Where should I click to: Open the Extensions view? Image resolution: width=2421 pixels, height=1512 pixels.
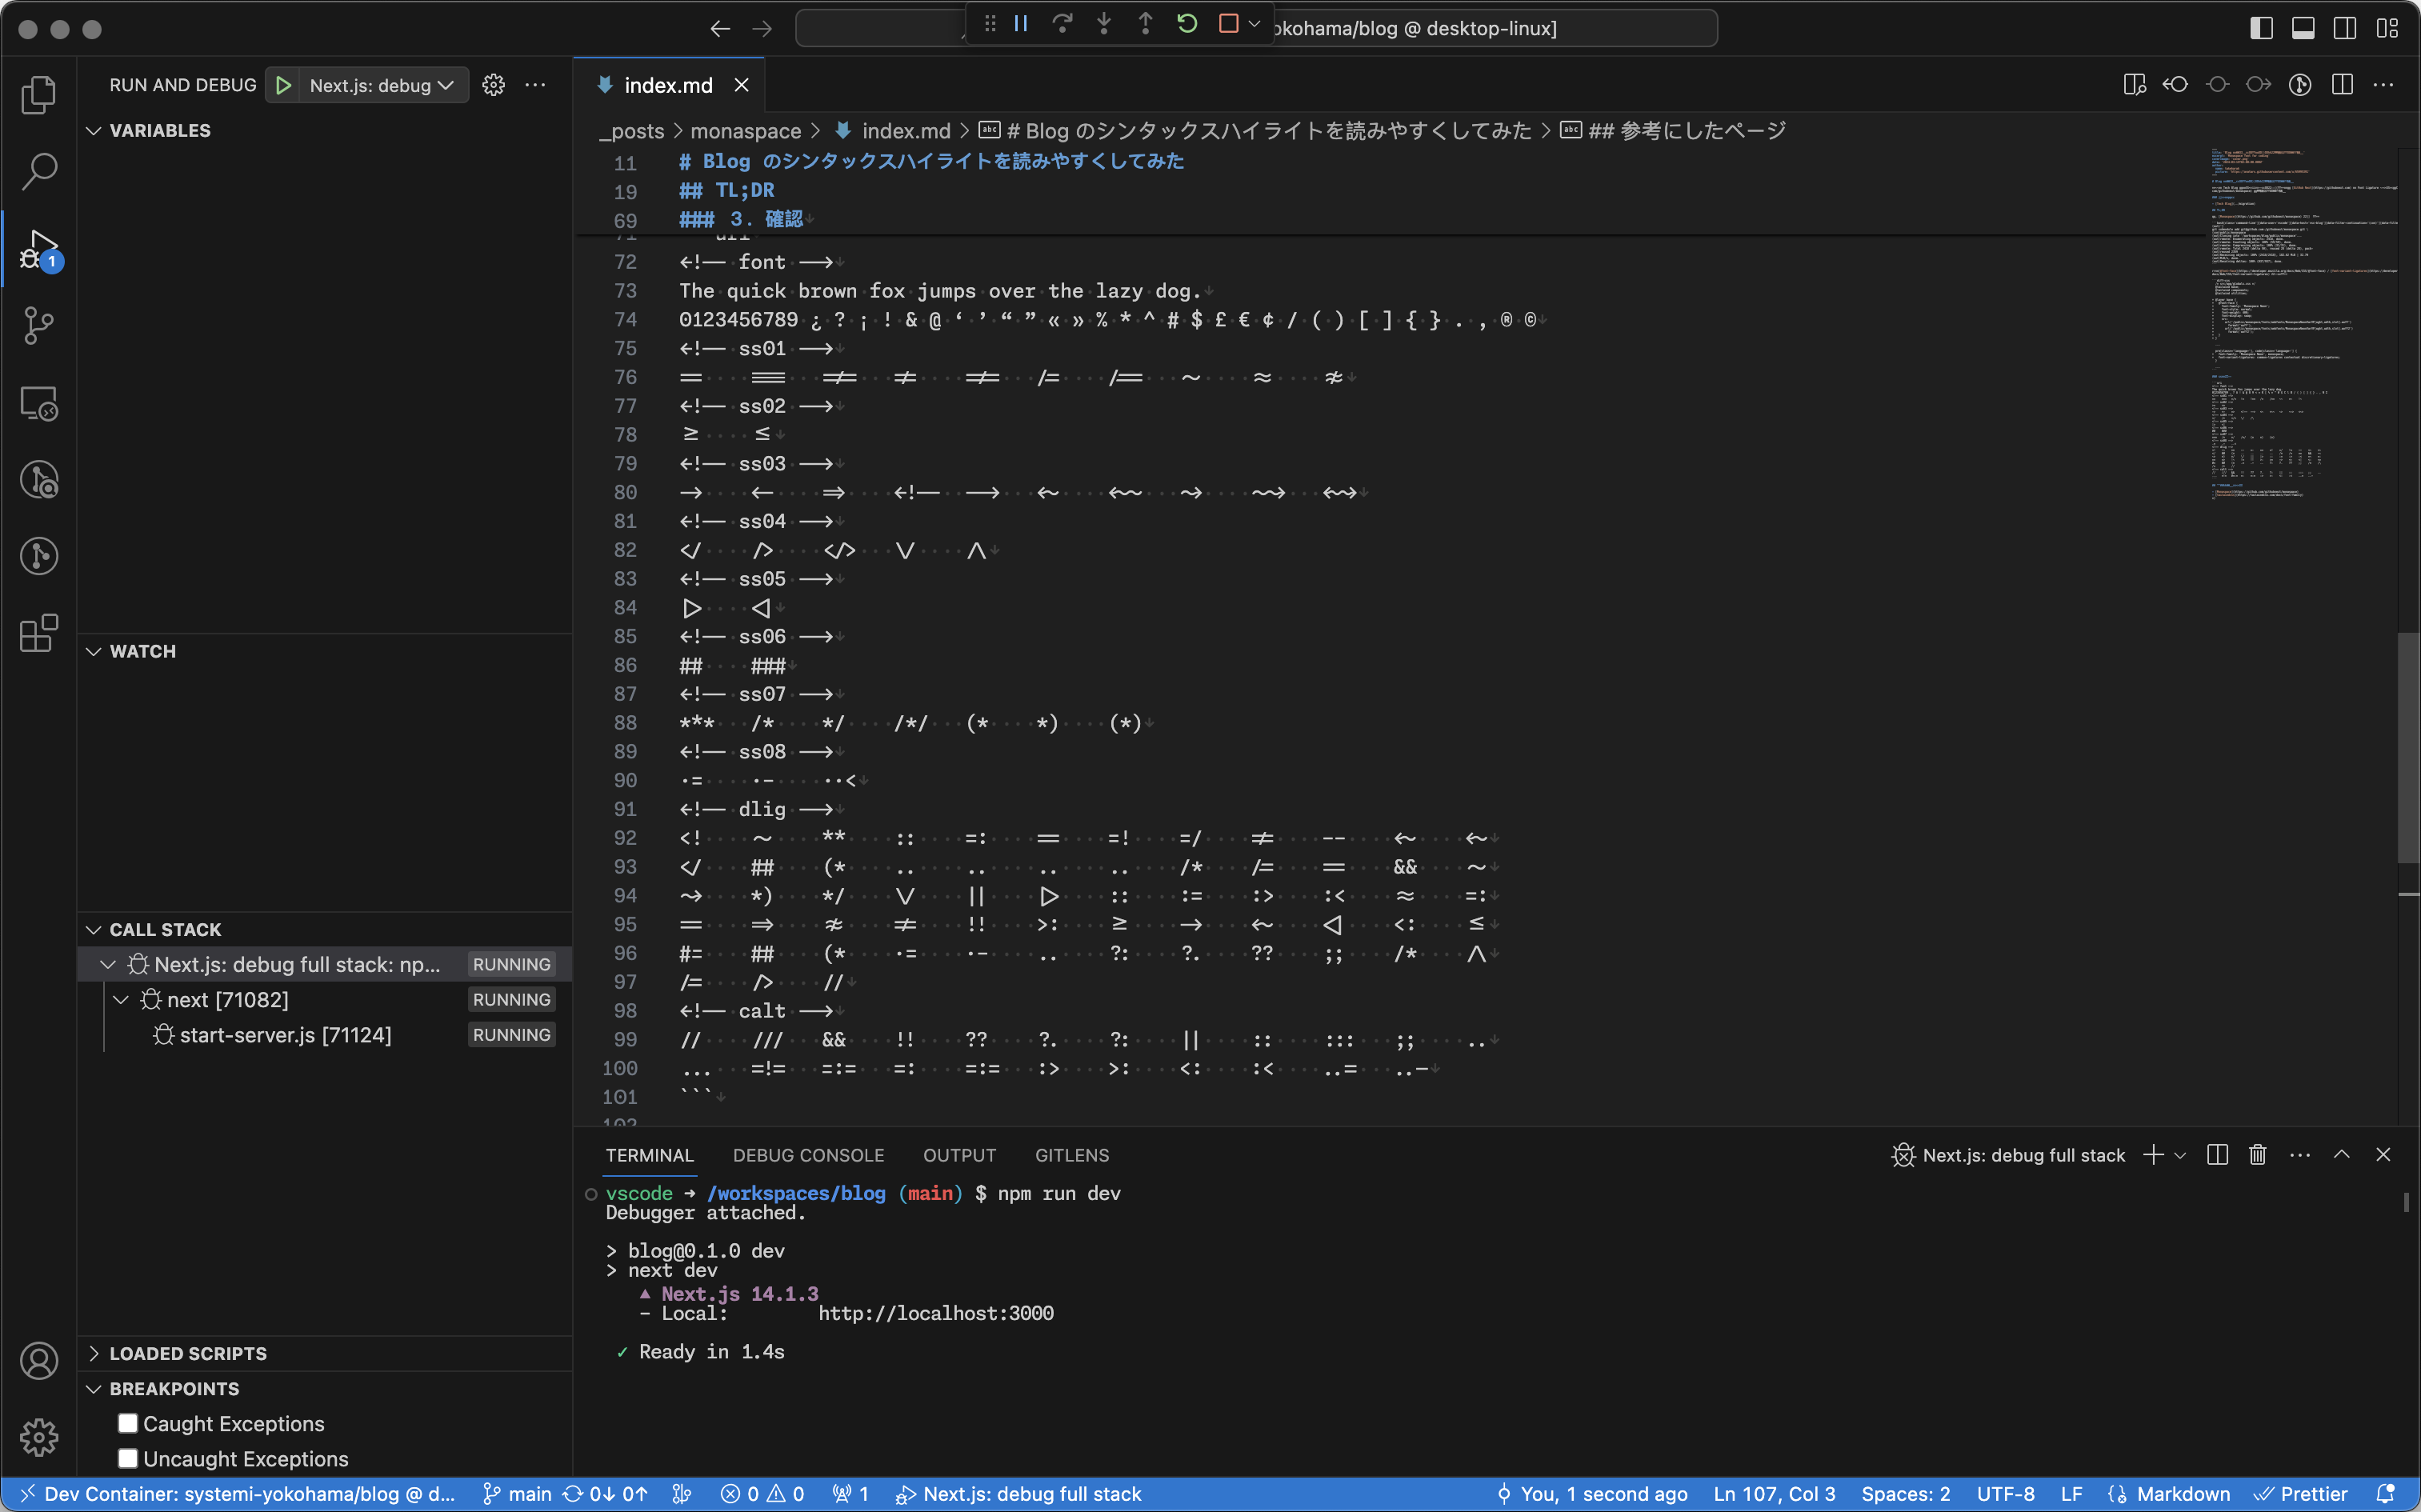(39, 633)
